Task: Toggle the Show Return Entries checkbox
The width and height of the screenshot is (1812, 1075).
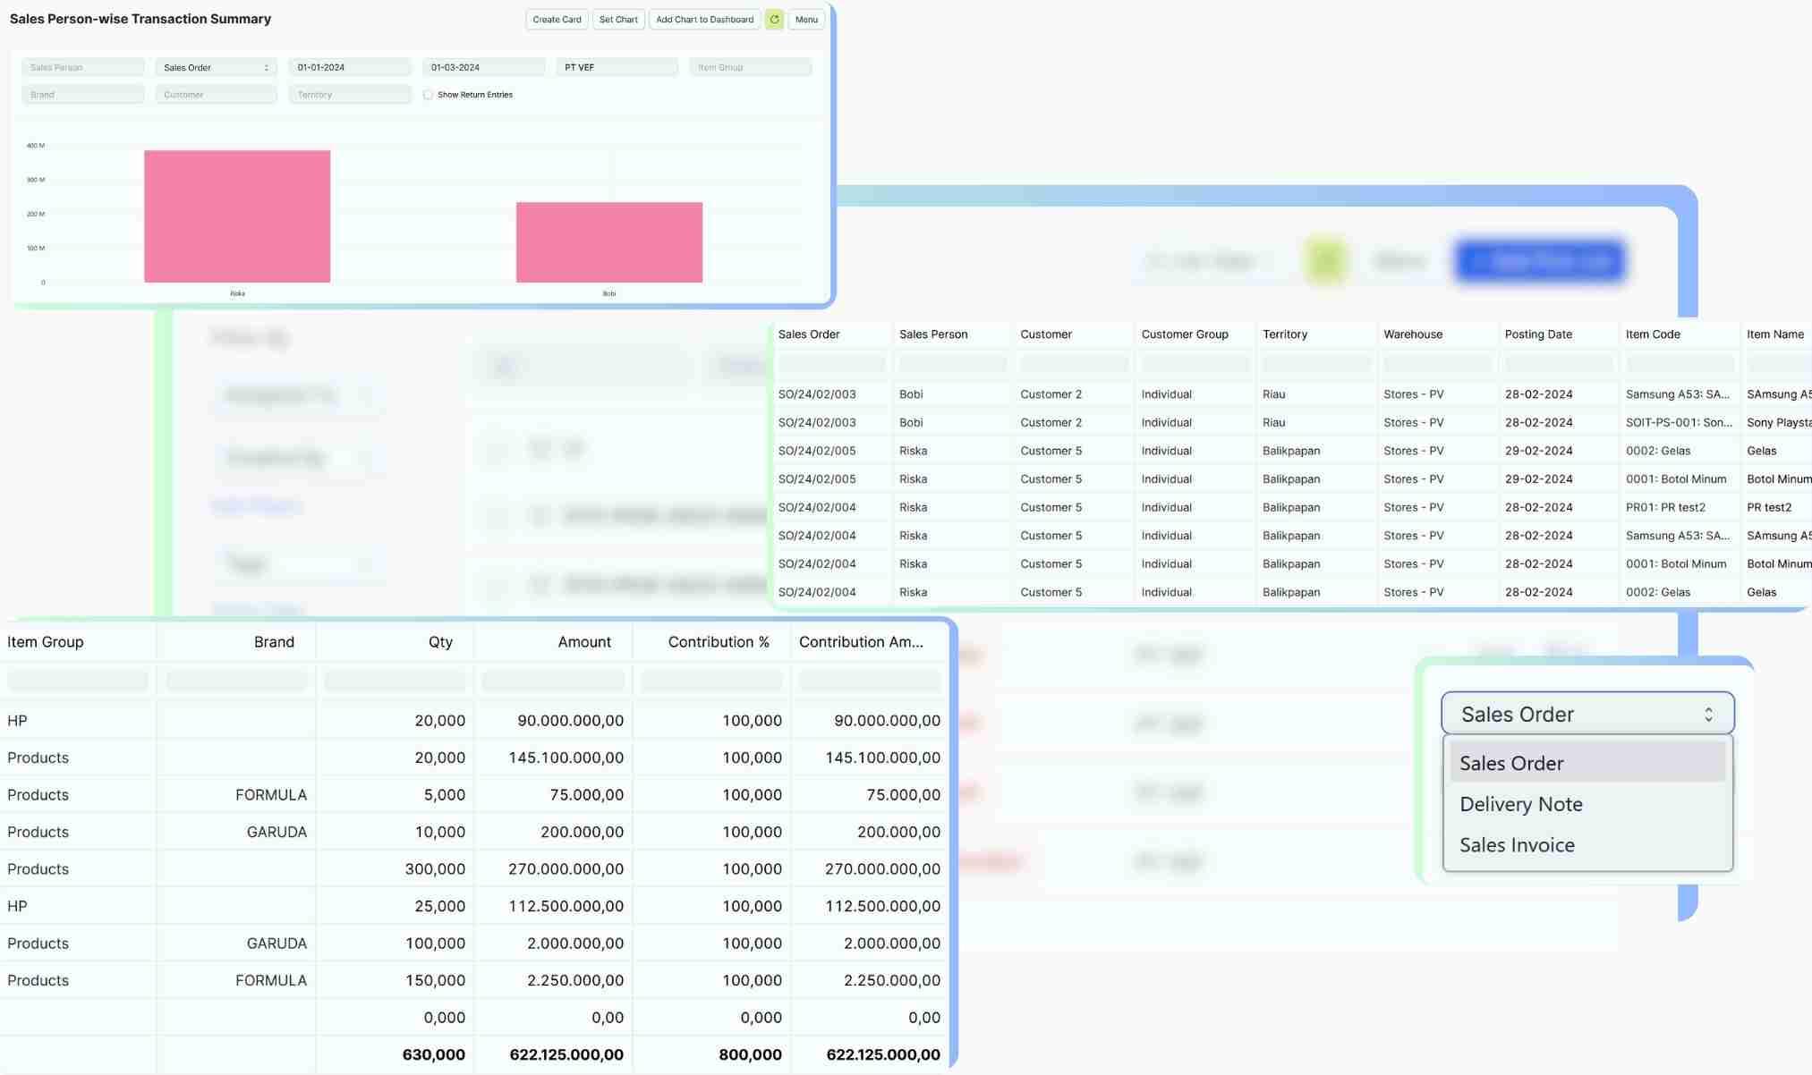Action: coord(429,95)
